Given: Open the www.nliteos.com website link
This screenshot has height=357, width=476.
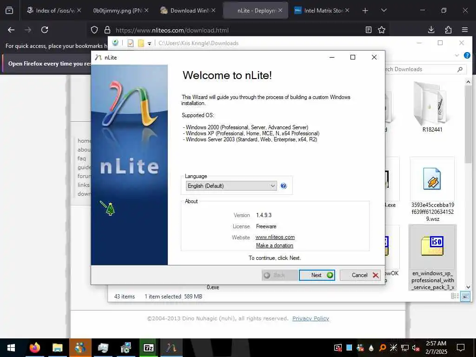Looking at the screenshot, I should point(275,237).
